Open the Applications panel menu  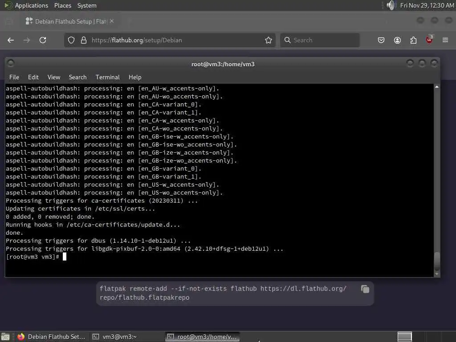click(32, 5)
